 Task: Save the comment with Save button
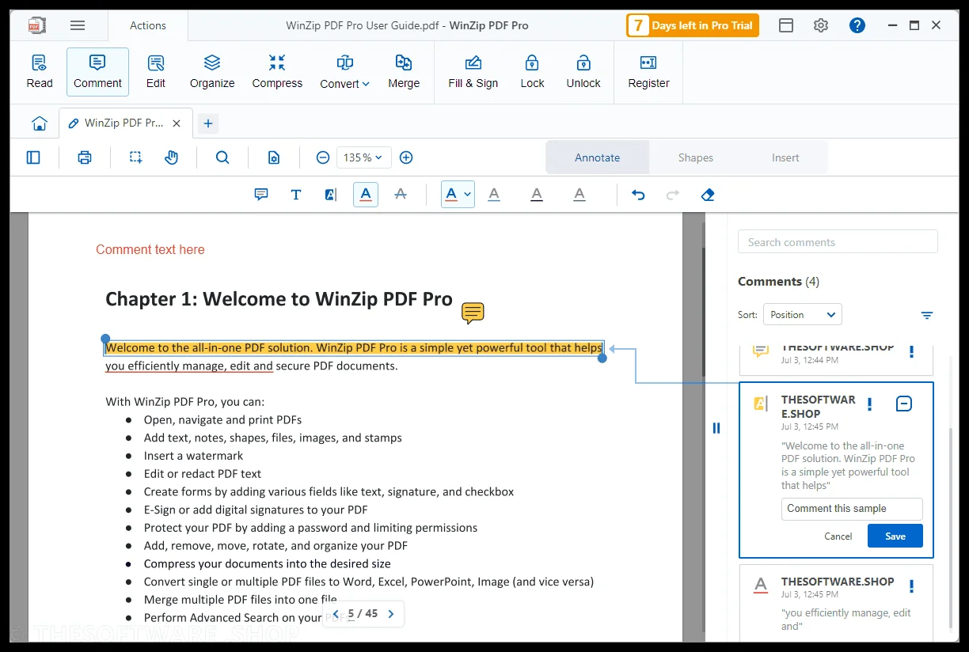[895, 536]
